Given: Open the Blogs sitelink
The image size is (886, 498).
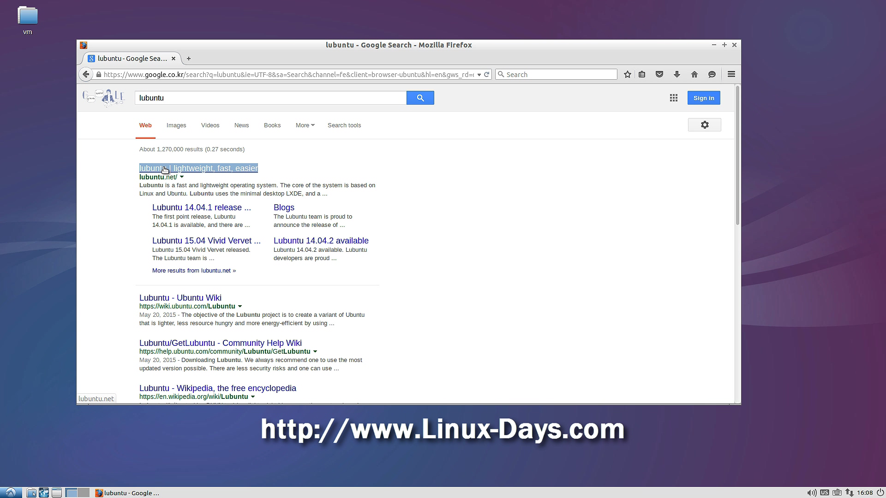Looking at the screenshot, I should [x=284, y=207].
